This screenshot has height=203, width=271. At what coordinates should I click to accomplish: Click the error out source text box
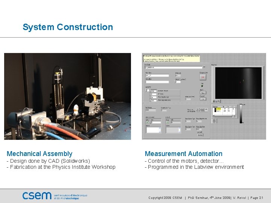(173, 130)
